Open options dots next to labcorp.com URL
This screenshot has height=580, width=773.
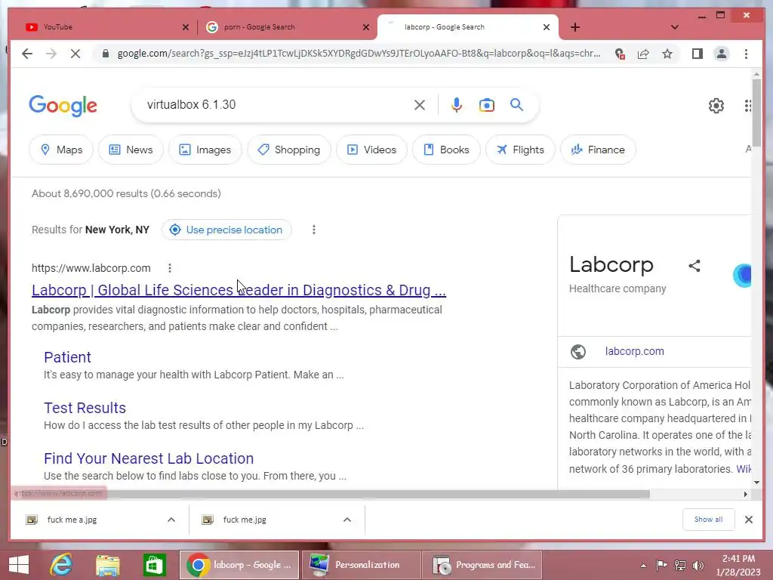coord(170,268)
